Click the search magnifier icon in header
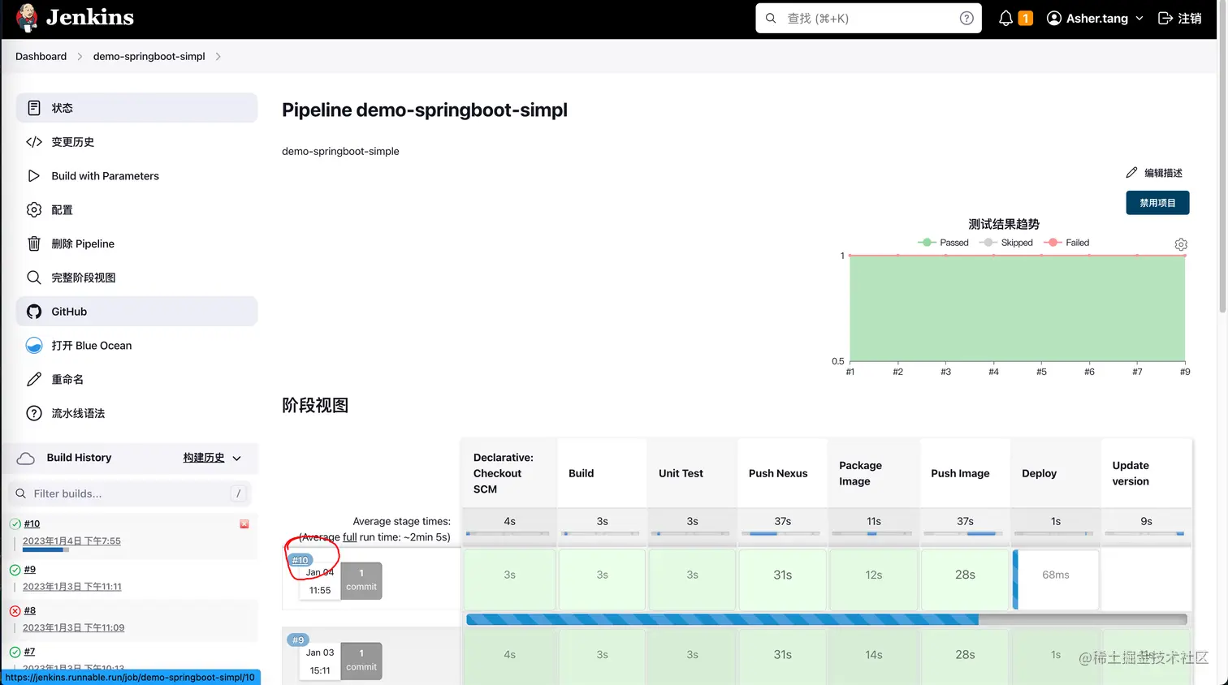 pyautogui.click(x=771, y=18)
